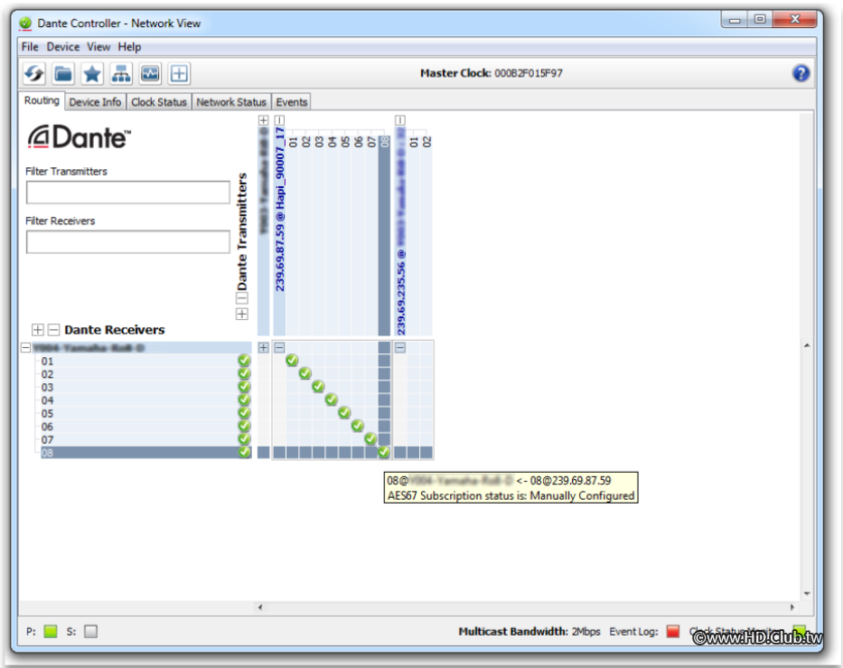The image size is (843, 668).
Task: Click the vertical scrollbar down arrow
Action: pyautogui.click(x=807, y=593)
